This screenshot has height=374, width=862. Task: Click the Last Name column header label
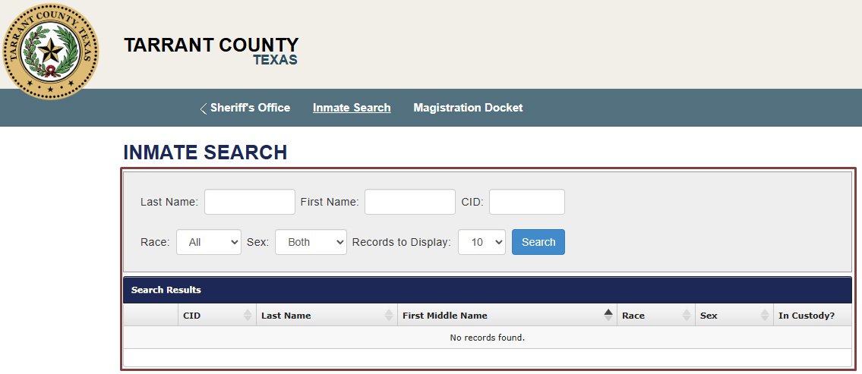coord(286,316)
